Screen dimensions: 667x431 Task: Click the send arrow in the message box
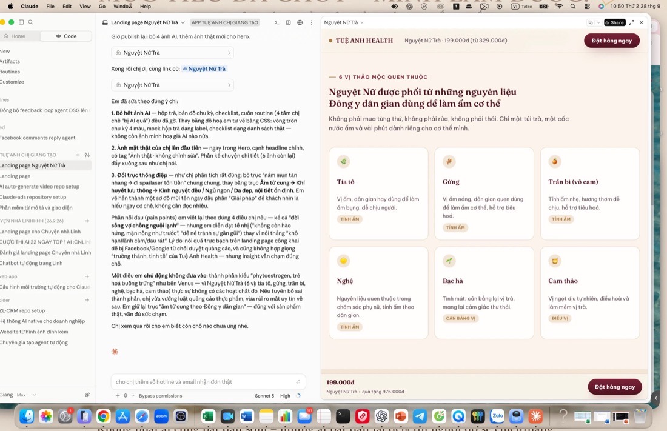click(x=298, y=382)
